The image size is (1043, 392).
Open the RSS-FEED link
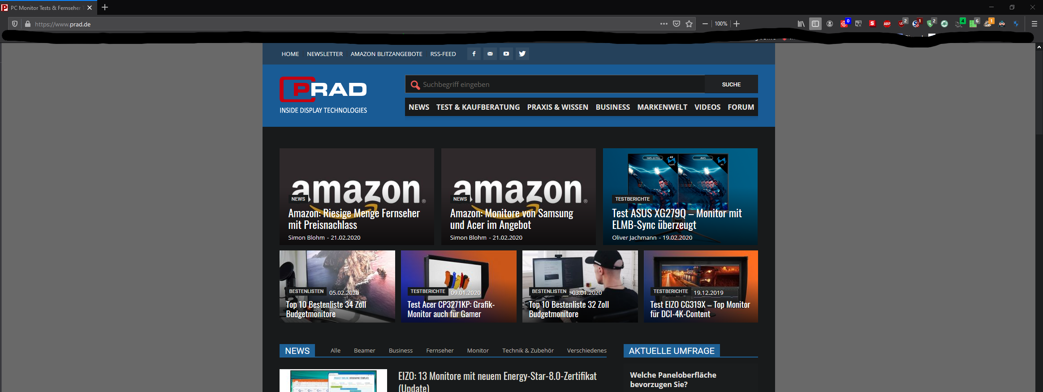(x=443, y=54)
